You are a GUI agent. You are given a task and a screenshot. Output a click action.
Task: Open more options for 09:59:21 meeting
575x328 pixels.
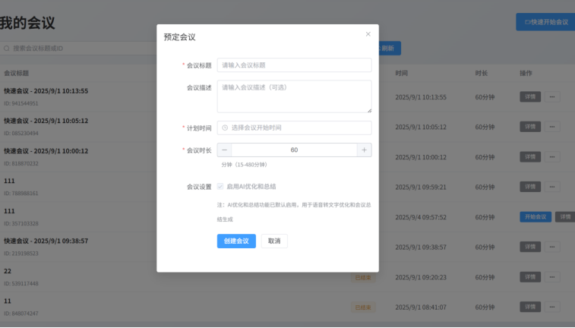pos(552,187)
